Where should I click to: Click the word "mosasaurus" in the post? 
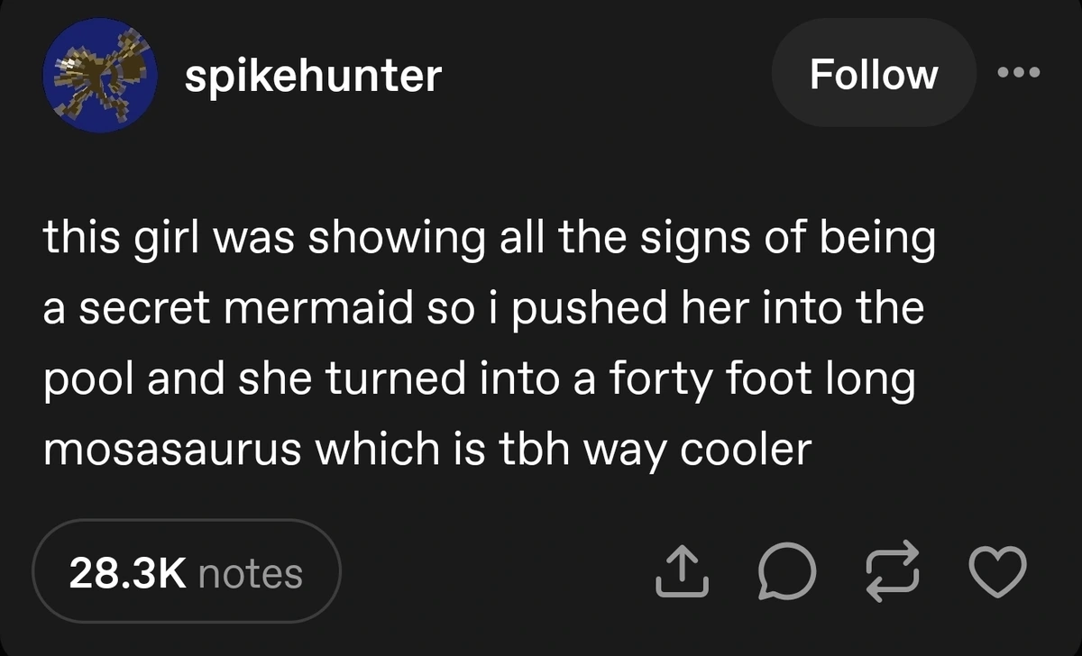171,449
